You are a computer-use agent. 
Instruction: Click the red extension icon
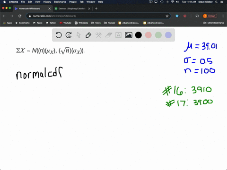click(185, 16)
